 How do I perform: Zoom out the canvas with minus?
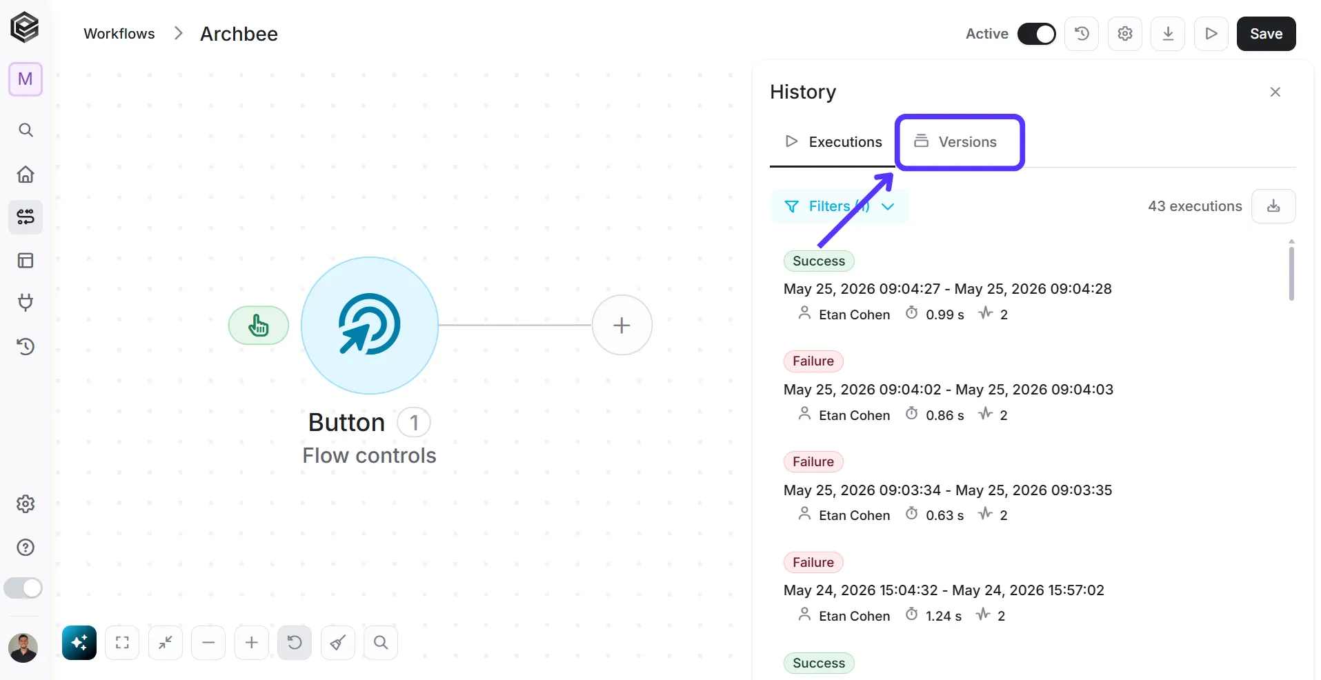coord(208,643)
